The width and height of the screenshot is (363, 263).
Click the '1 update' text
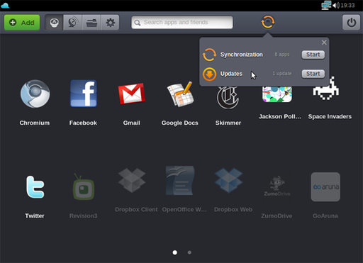pos(282,74)
